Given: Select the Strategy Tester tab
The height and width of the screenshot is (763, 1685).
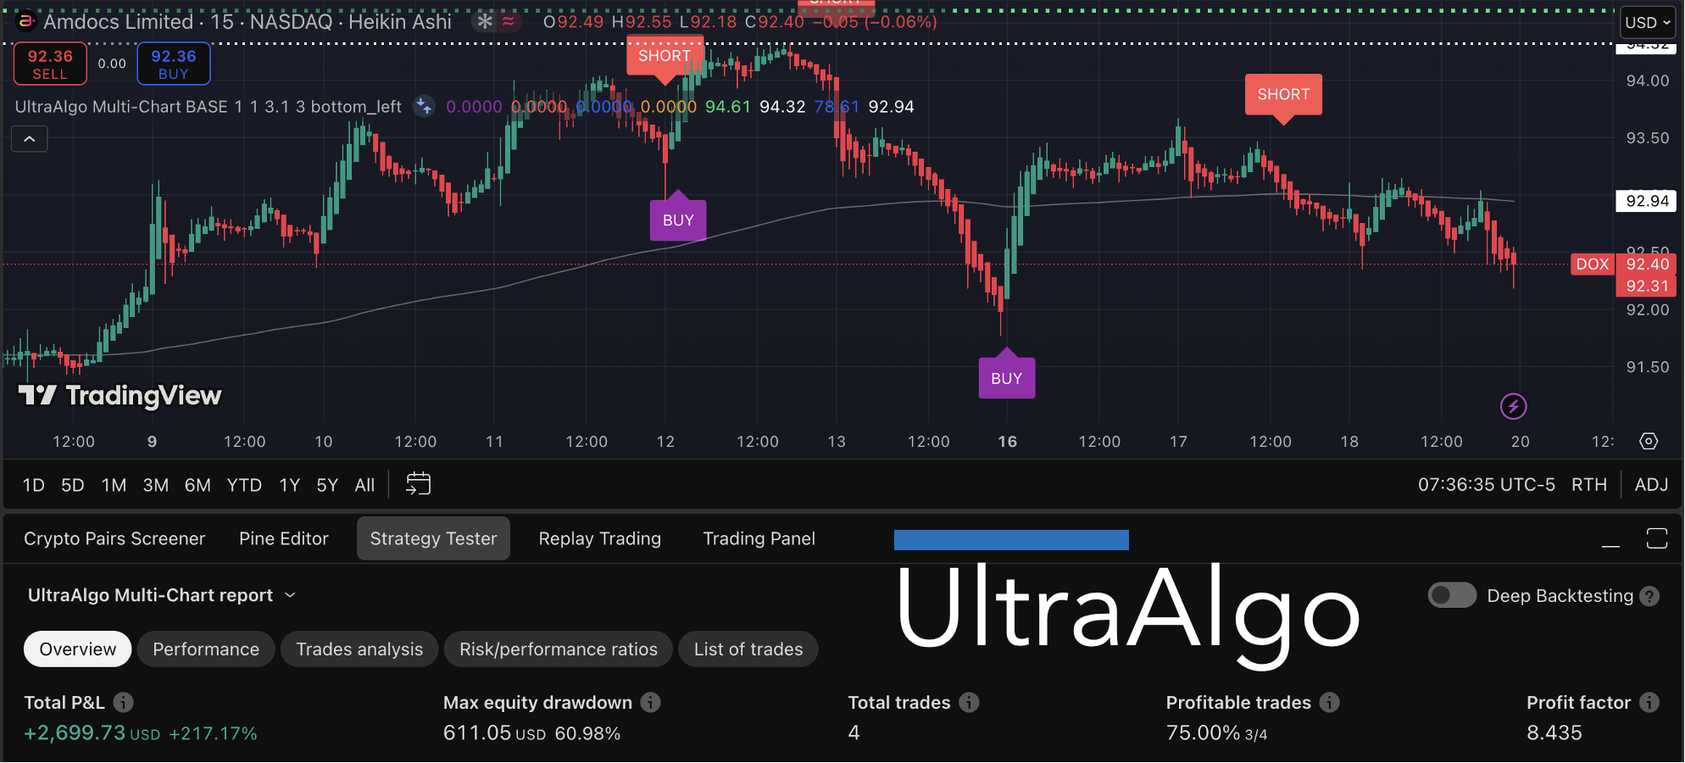Looking at the screenshot, I should pos(433,538).
